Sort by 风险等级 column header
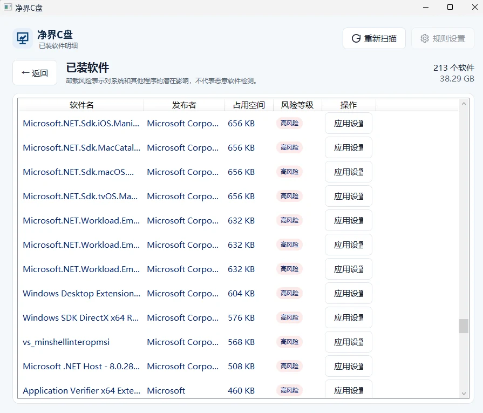This screenshot has width=483, height=413. 297,105
